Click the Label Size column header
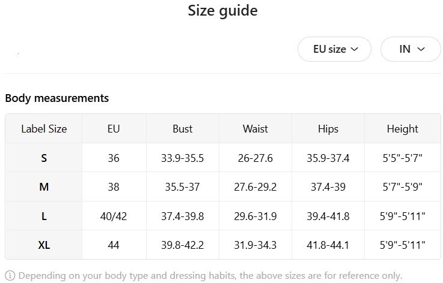Screen dimensions: 443x283 pyautogui.click(x=44, y=129)
